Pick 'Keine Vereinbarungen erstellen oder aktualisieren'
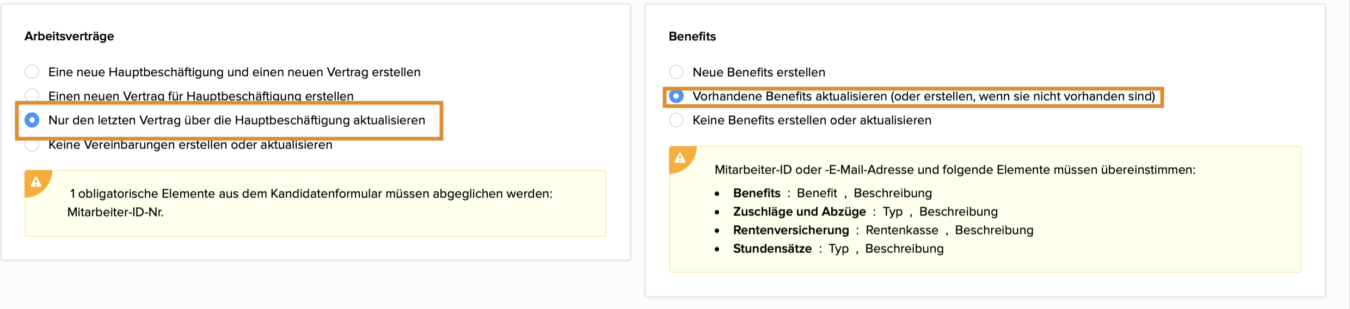 32,145
